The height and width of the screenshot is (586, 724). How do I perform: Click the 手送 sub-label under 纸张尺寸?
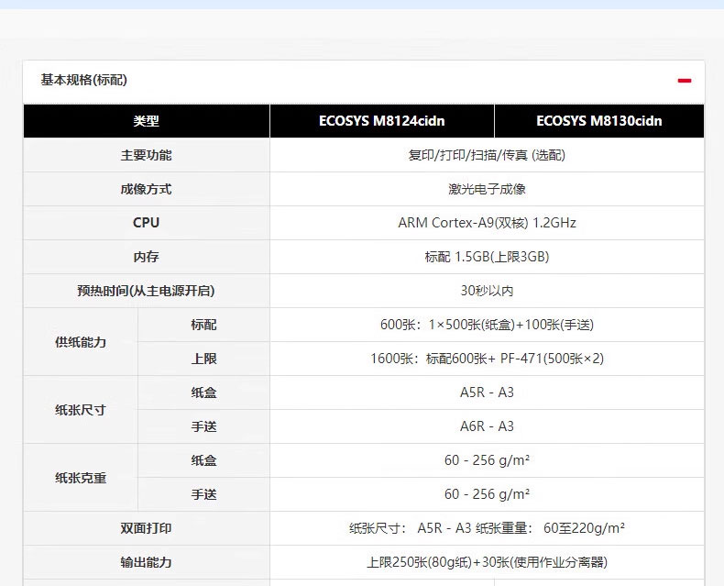[203, 426]
